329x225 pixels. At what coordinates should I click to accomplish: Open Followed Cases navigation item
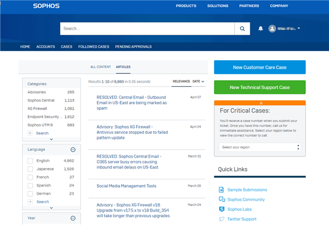tap(94, 47)
